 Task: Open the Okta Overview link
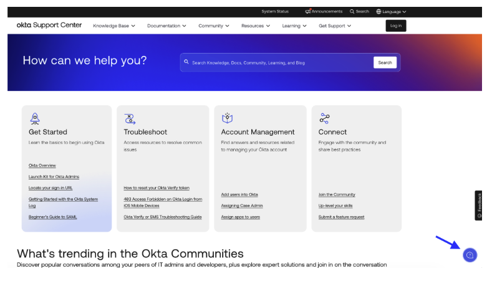(42, 166)
